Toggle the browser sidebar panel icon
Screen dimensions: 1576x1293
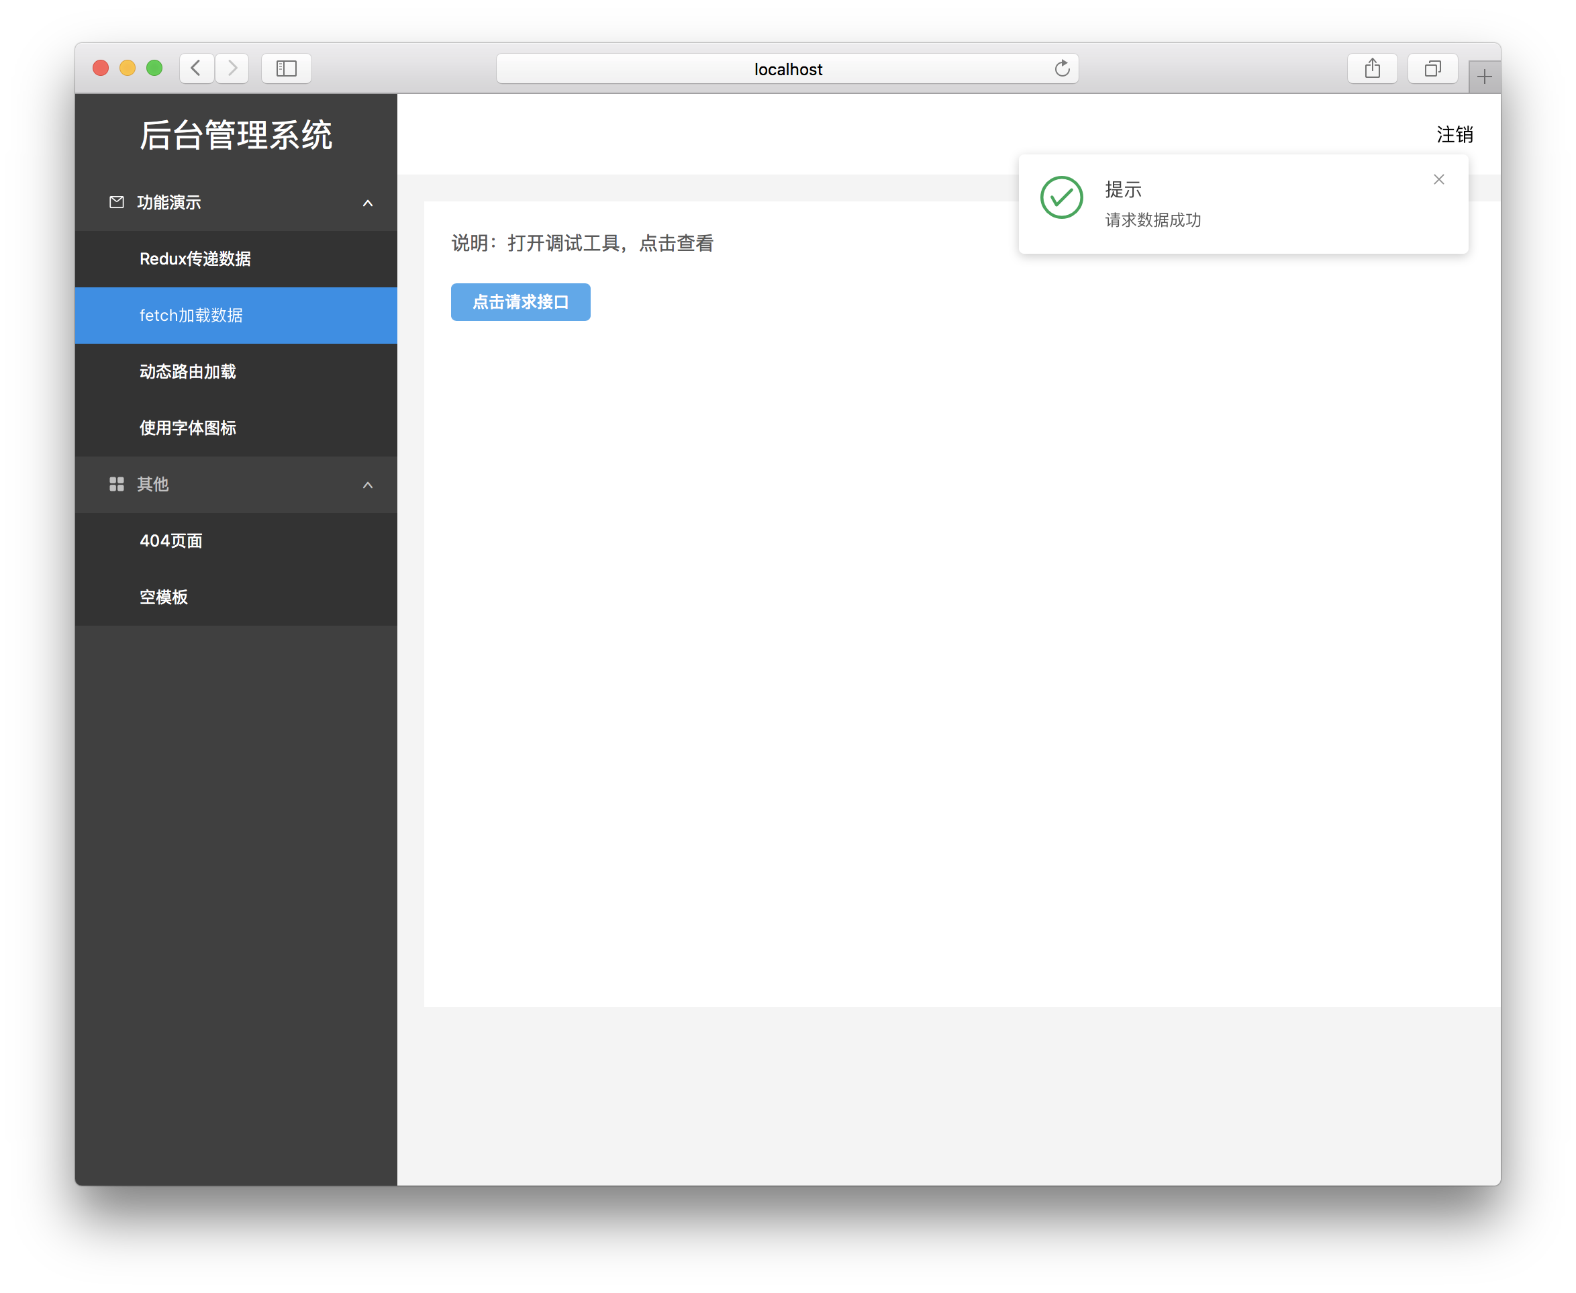click(x=287, y=69)
